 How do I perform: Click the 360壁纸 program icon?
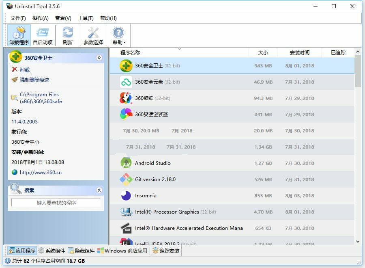click(x=126, y=98)
